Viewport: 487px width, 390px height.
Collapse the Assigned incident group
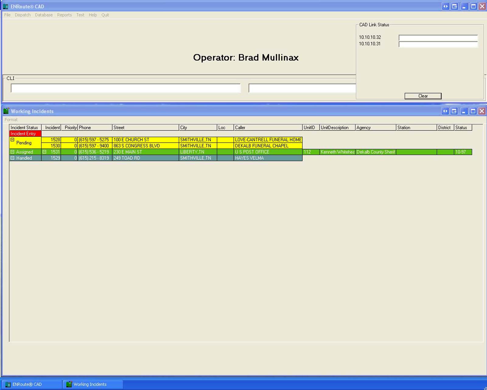coord(12,152)
